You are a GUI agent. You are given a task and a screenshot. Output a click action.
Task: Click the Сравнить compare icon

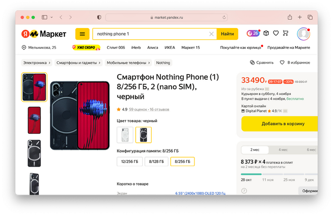coord(253,62)
